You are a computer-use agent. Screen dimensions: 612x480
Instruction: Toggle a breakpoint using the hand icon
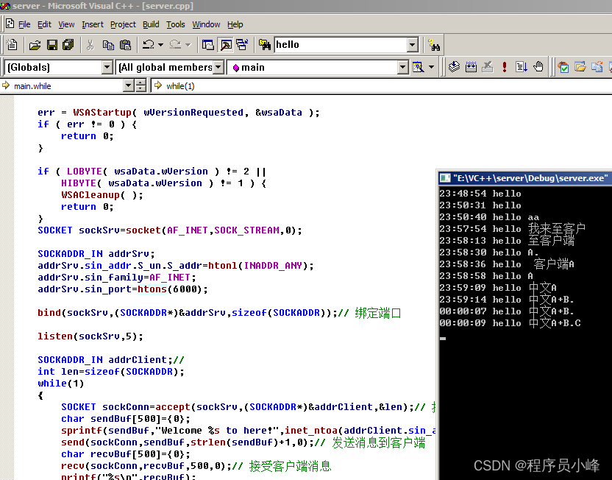(x=538, y=66)
